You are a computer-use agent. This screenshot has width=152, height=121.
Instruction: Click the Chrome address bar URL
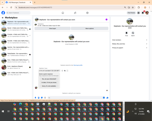point(35,8)
